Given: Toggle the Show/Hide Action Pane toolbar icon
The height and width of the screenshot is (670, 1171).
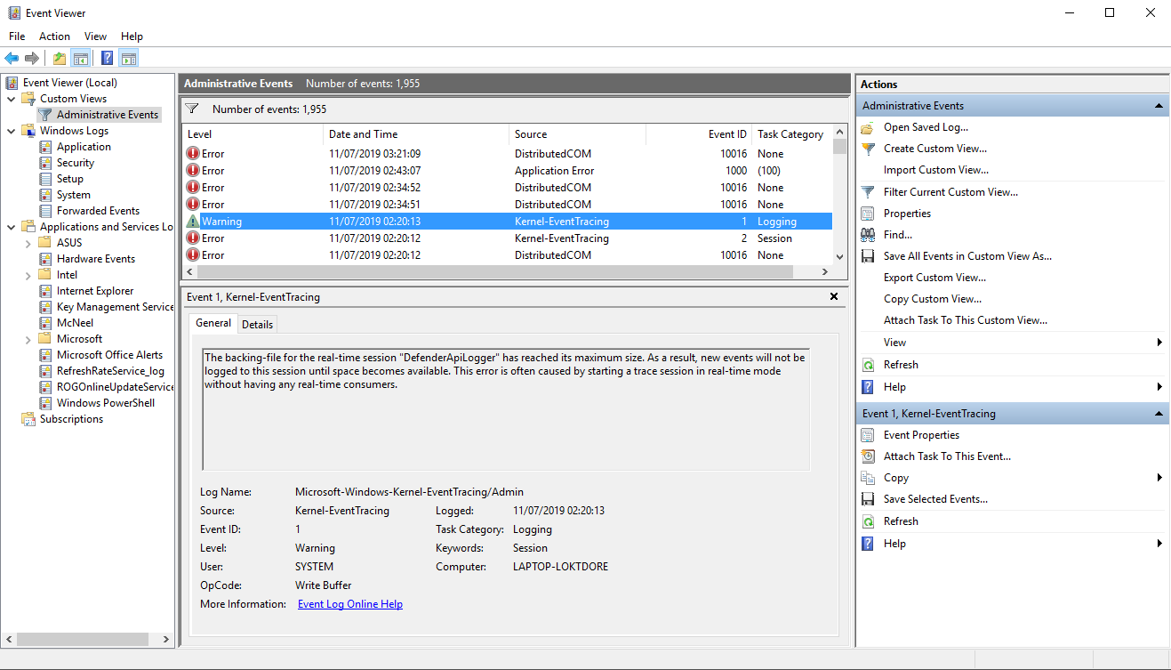Looking at the screenshot, I should 129,59.
